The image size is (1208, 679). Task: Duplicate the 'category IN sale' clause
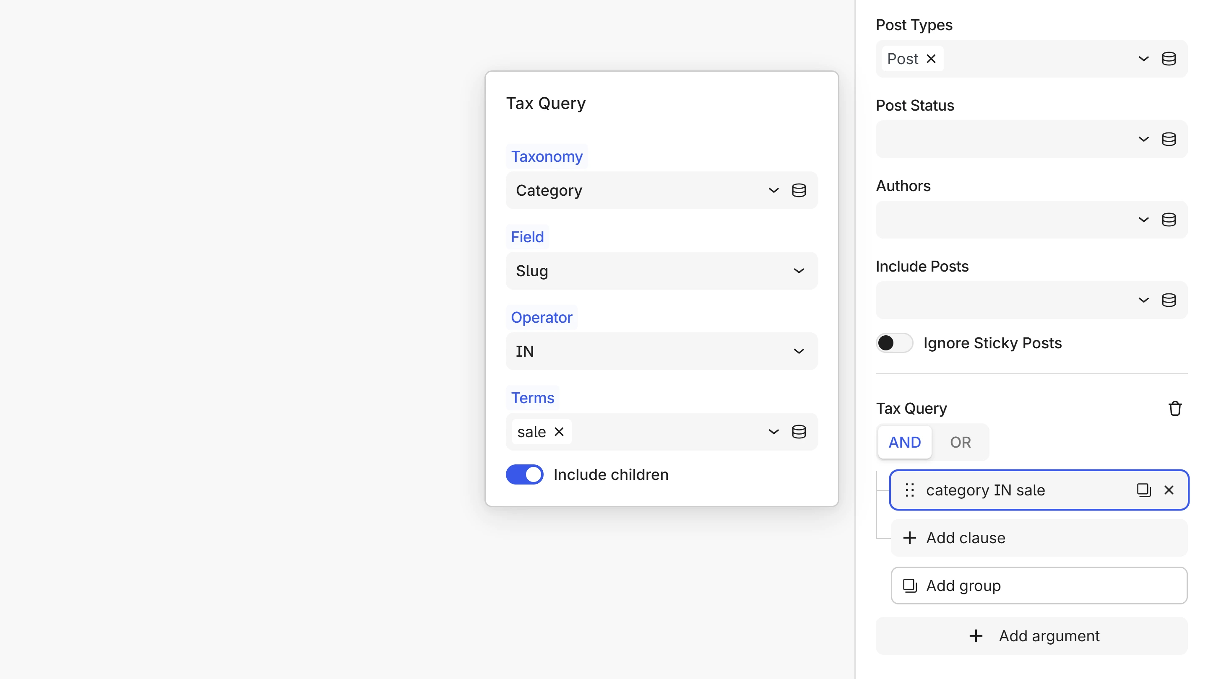1144,490
